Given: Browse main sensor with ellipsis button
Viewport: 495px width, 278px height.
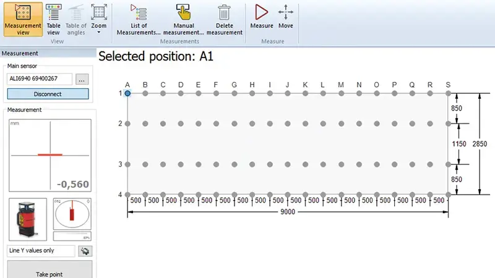Looking at the screenshot, I should 82,79.
